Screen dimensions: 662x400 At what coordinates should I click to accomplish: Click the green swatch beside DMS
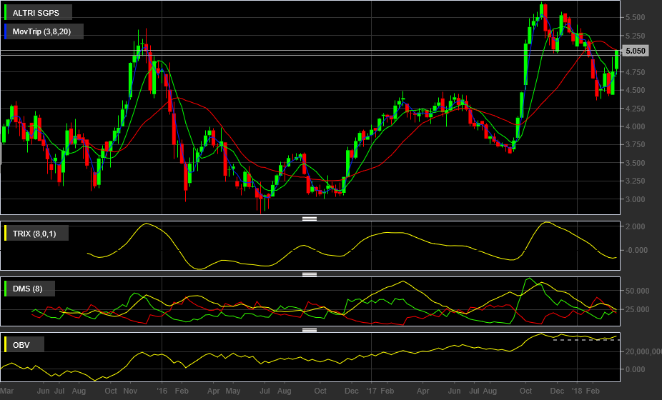[x=6, y=289]
